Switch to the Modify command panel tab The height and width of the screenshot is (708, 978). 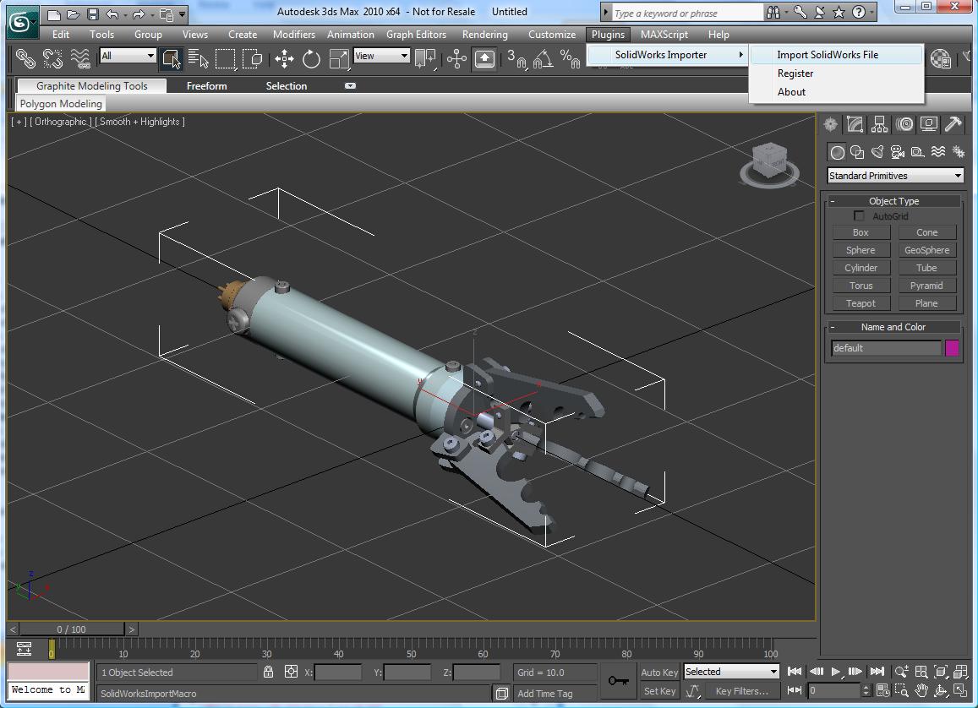coord(855,125)
